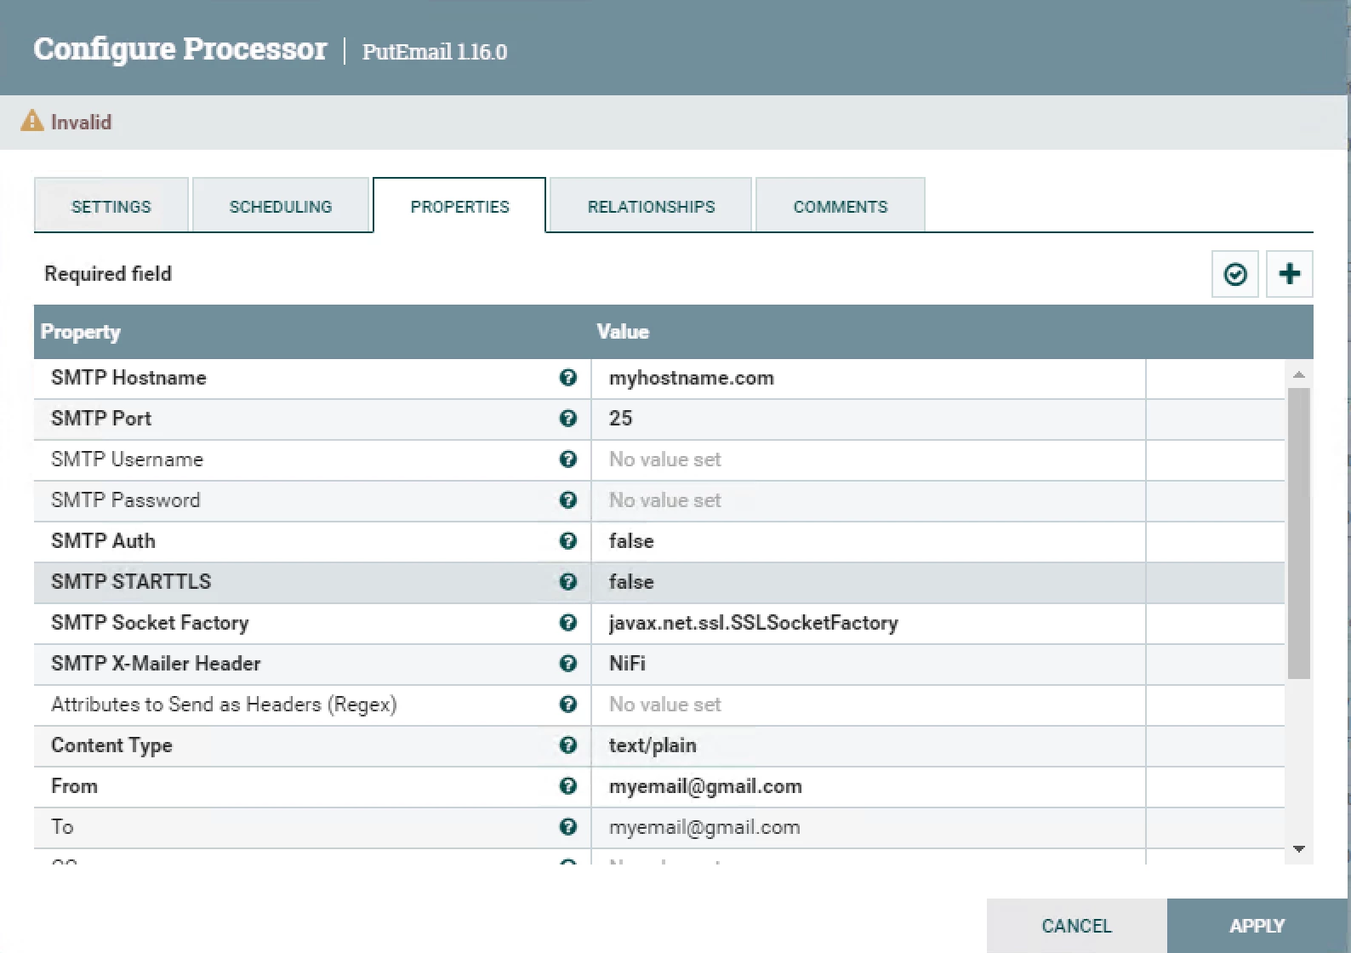
Task: Show help for SMTP STARTTLS property
Action: click(x=568, y=582)
